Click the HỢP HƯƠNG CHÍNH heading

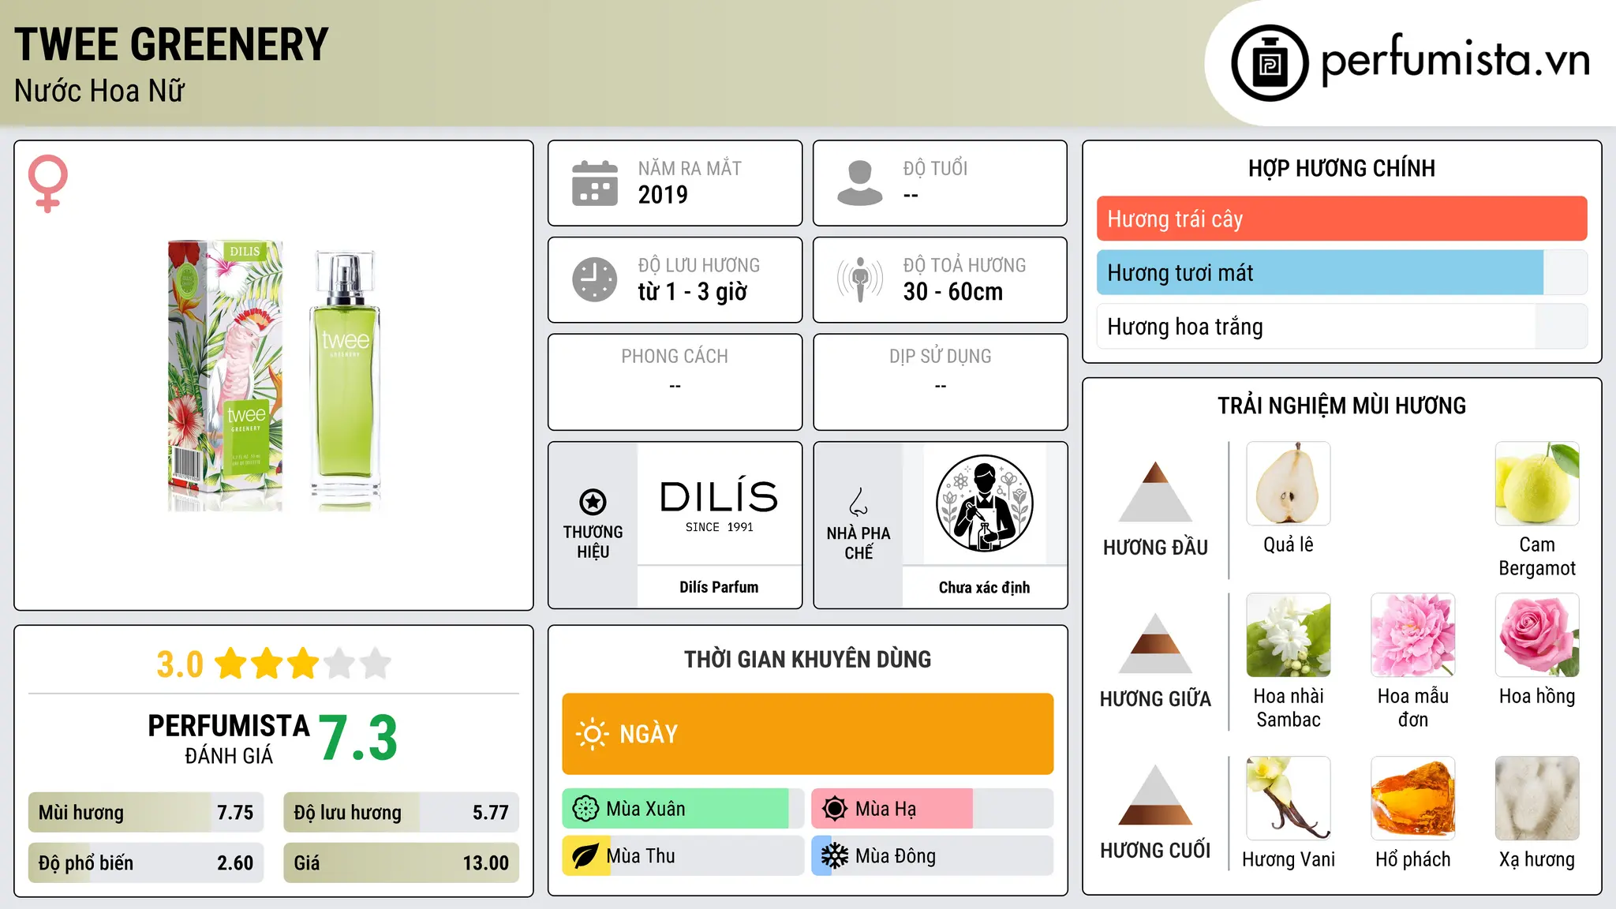[1341, 168]
